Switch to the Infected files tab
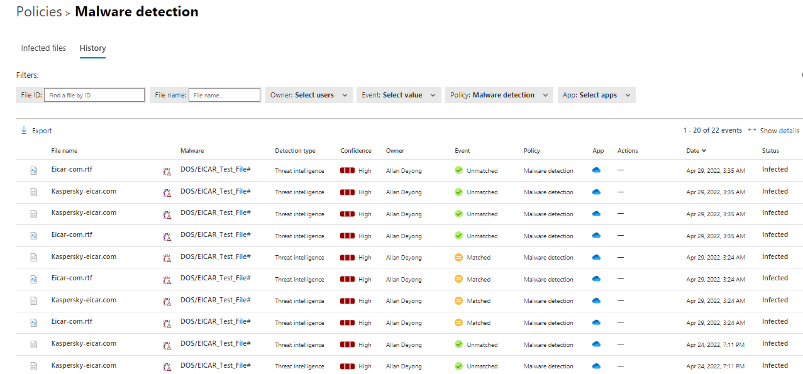The image size is (803, 374). [43, 48]
